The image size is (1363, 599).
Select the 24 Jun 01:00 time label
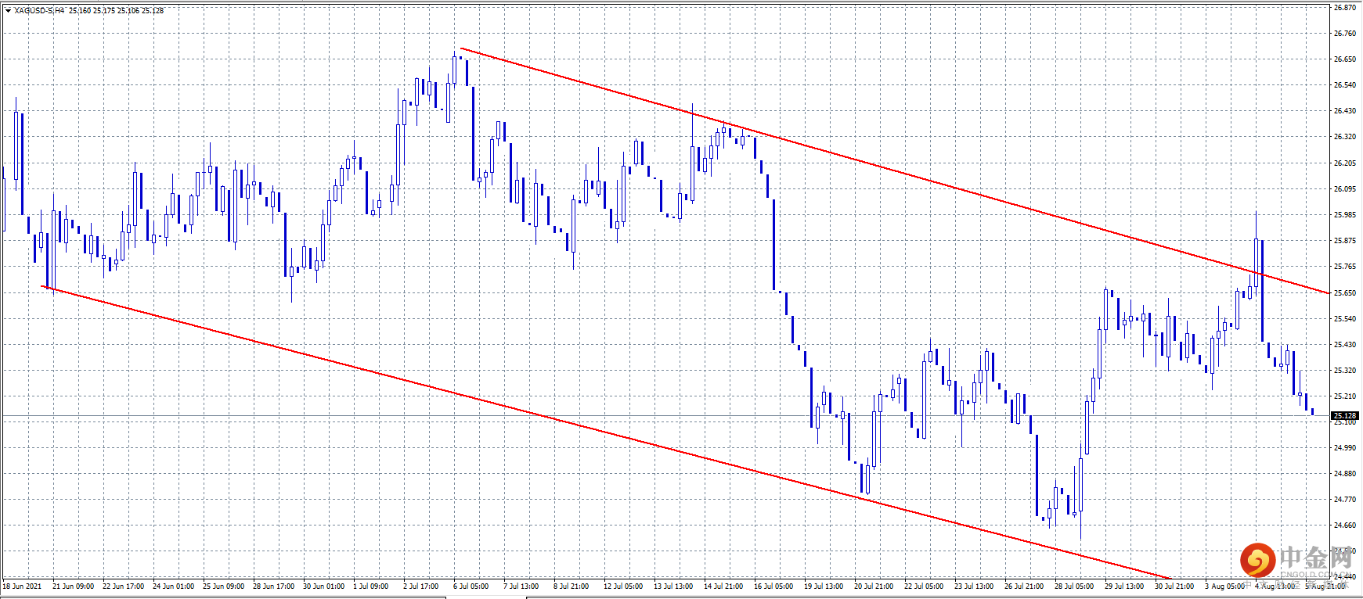pyautogui.click(x=173, y=586)
